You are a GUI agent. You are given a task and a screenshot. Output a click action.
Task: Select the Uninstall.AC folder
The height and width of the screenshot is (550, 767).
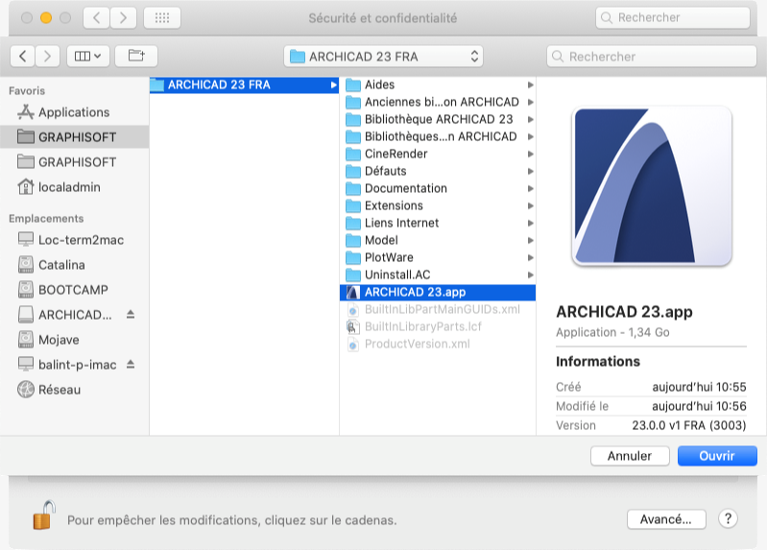tap(438, 275)
